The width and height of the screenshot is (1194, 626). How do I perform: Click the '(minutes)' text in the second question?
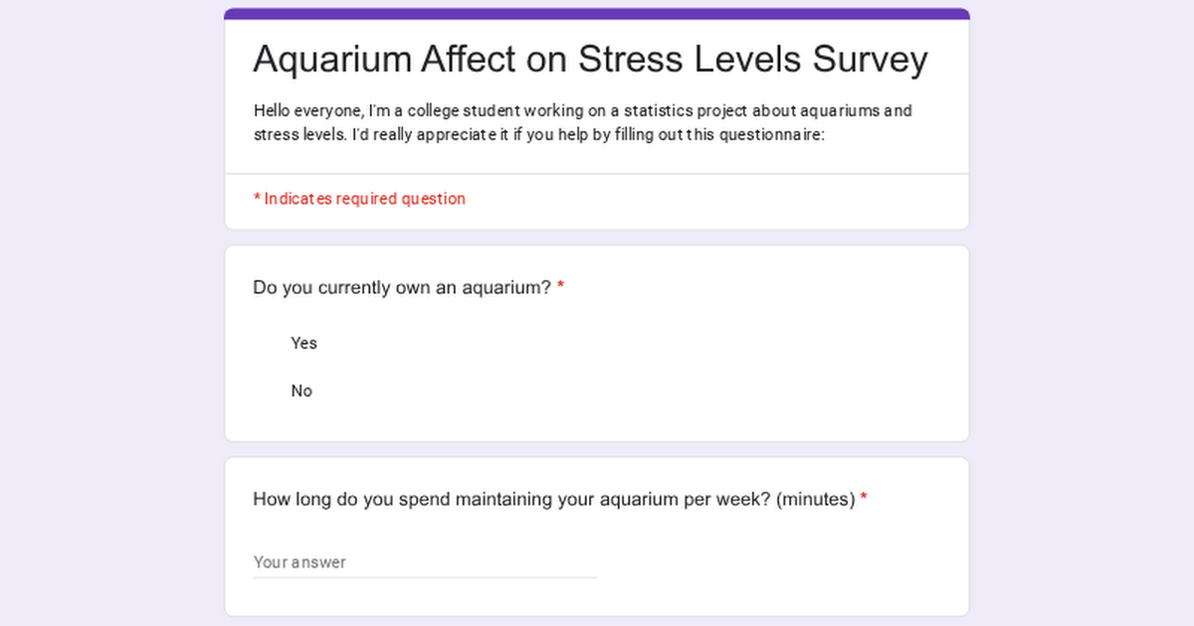815,499
